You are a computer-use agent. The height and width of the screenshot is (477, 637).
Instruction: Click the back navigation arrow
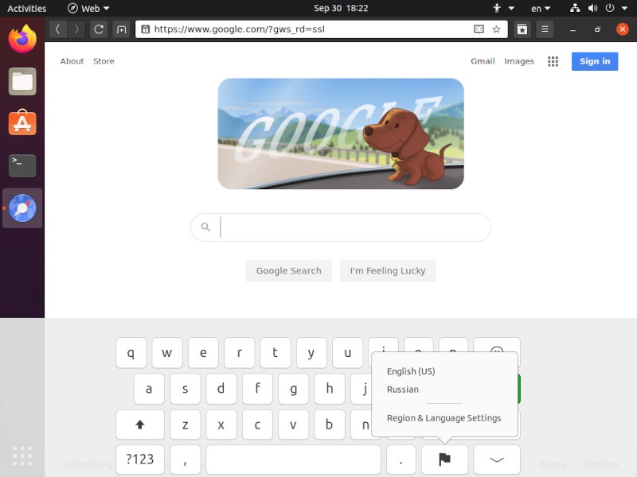click(57, 29)
